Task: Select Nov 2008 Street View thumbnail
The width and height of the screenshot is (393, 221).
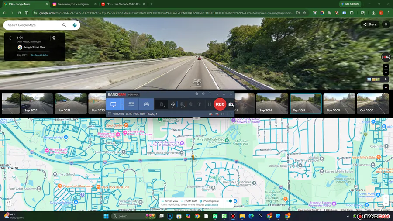Action: (x=339, y=104)
